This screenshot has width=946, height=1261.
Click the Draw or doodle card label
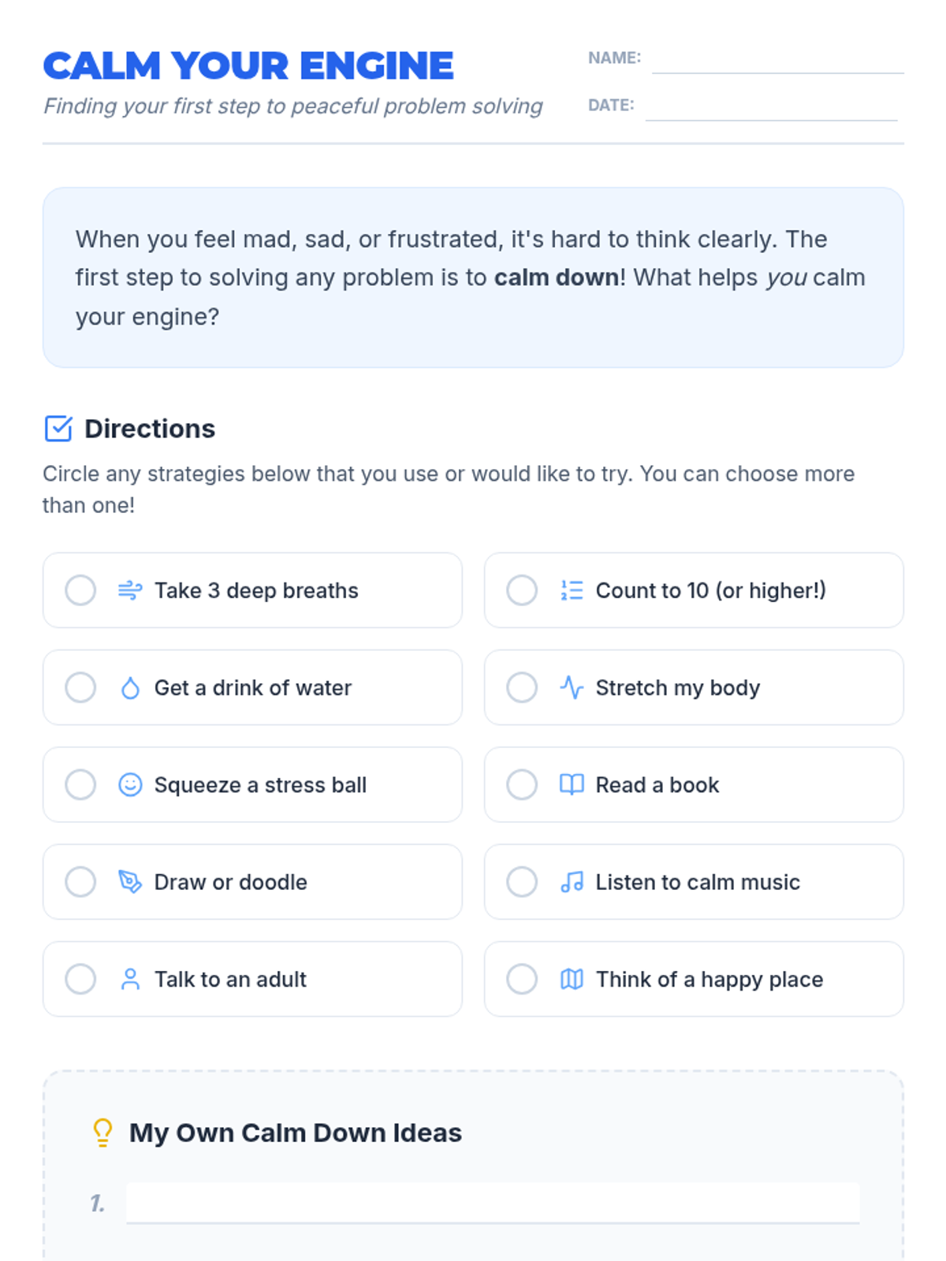tap(231, 882)
